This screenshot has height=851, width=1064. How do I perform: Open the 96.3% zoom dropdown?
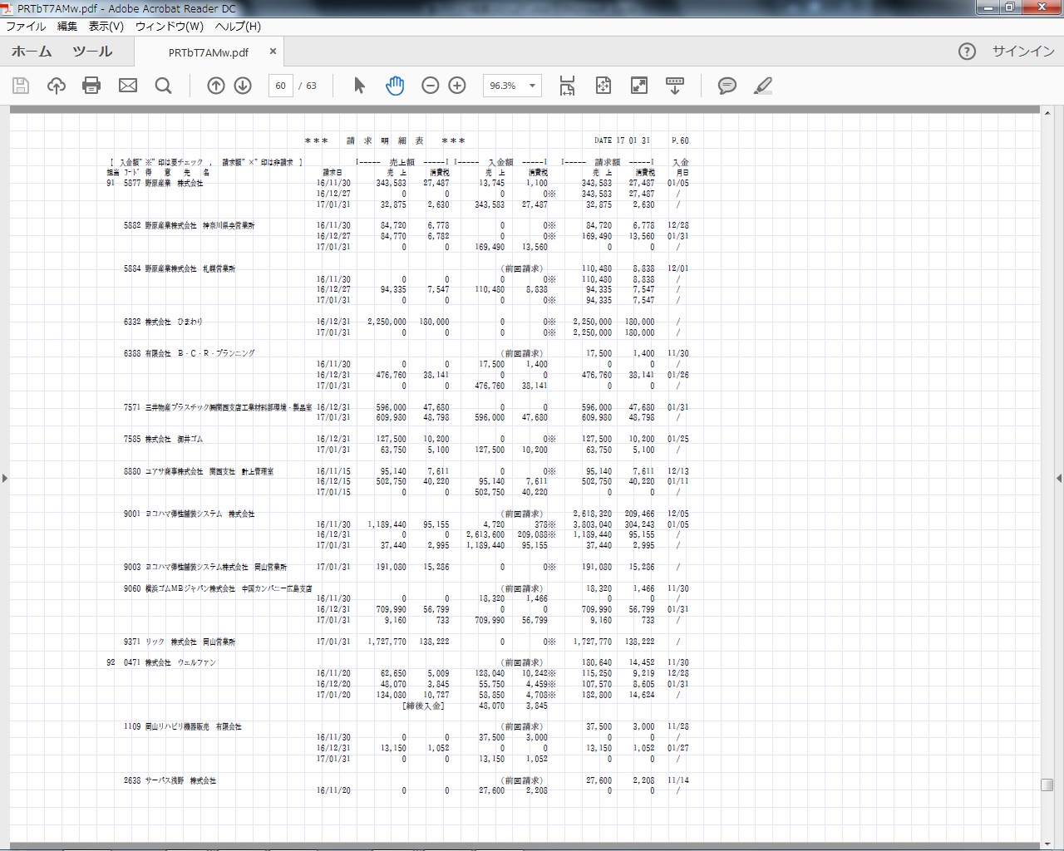click(x=532, y=86)
